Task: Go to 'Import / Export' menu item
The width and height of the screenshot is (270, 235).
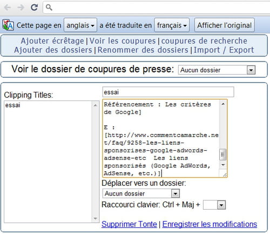Action: click(224, 50)
